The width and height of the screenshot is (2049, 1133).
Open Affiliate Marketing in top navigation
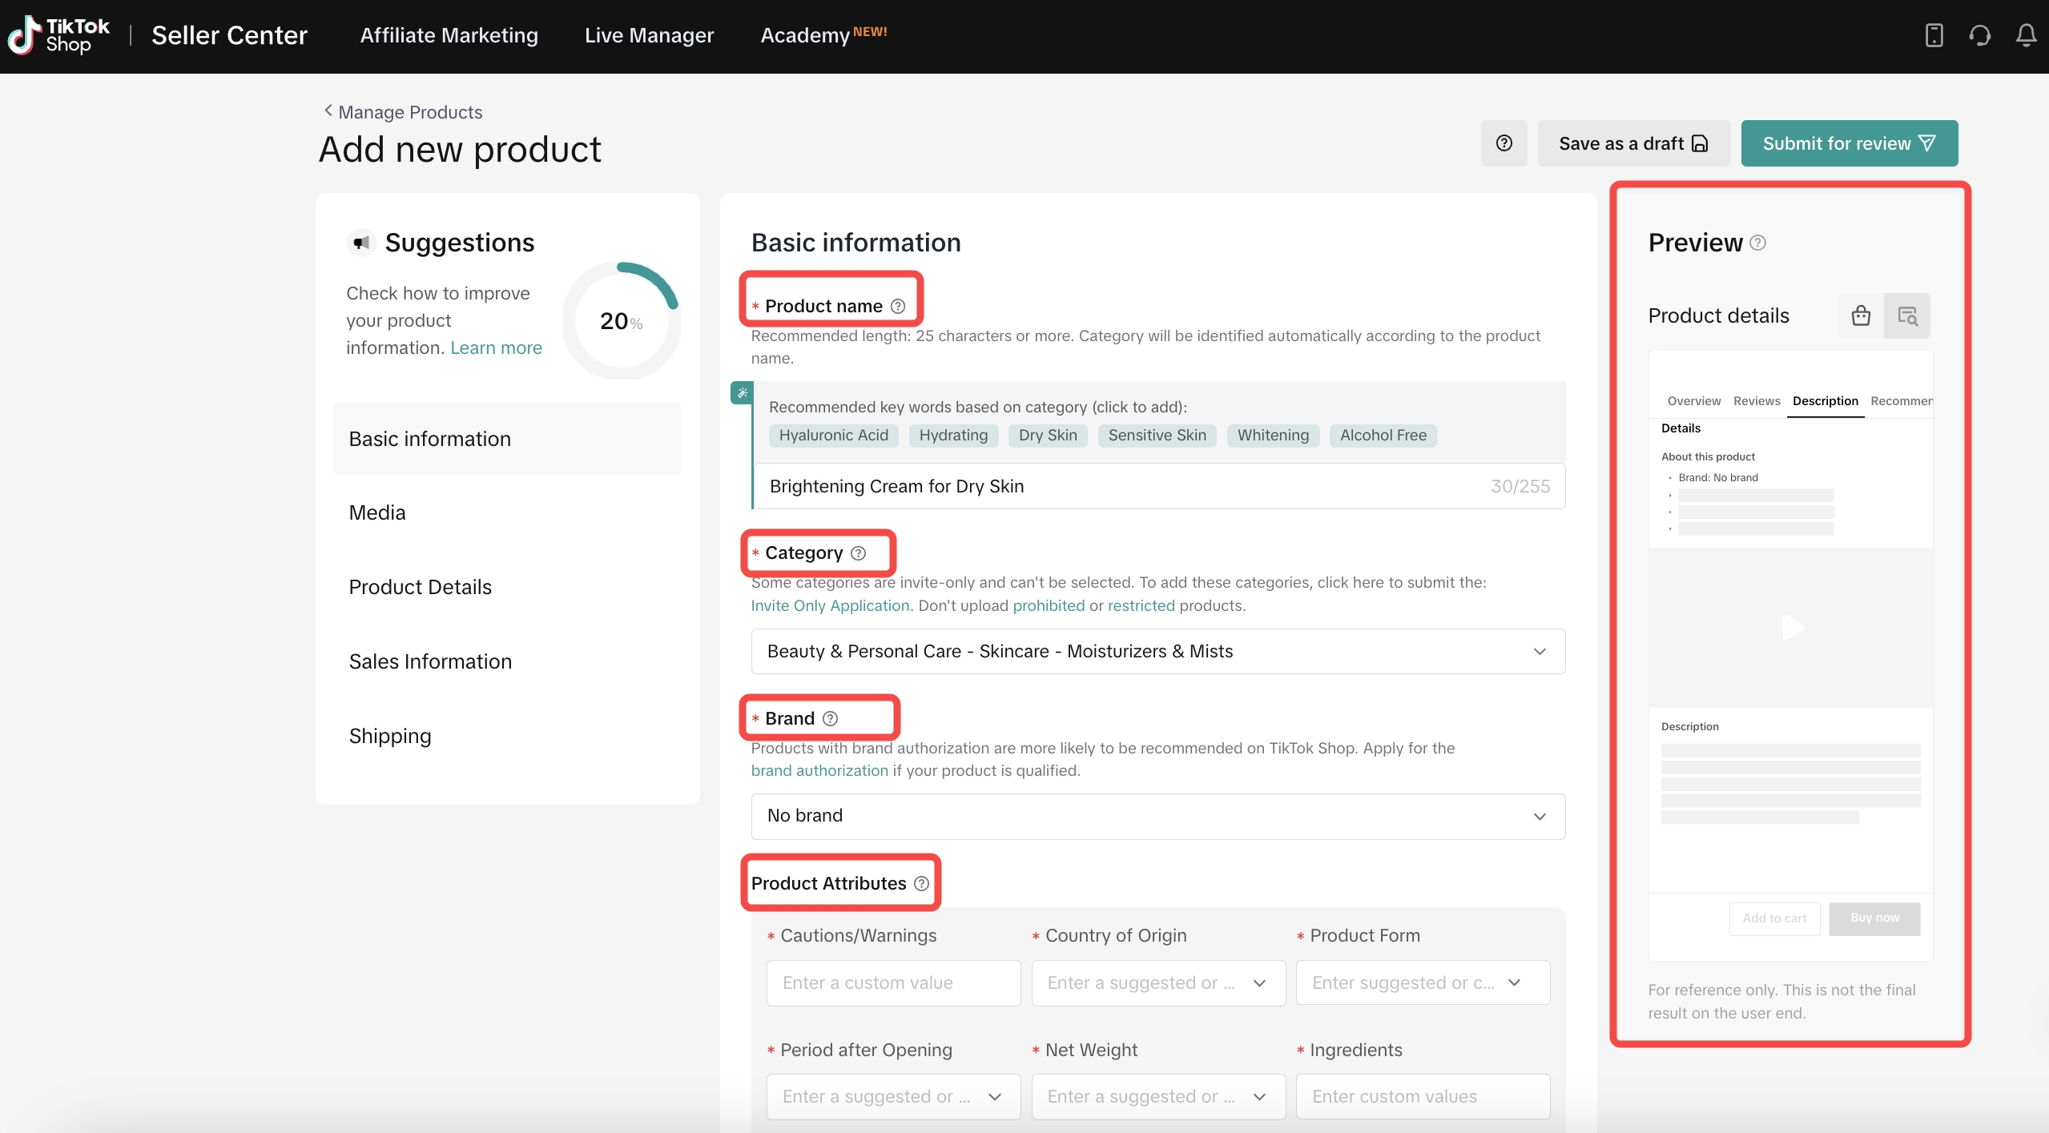point(449,35)
